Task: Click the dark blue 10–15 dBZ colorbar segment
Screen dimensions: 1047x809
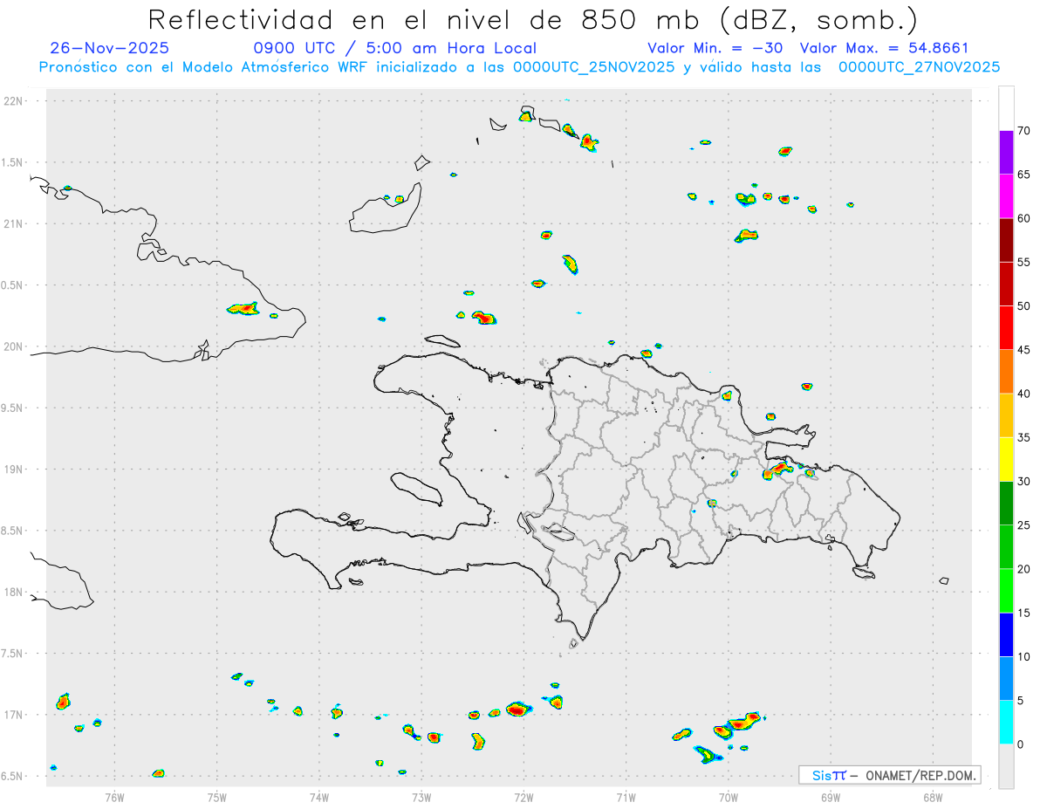Action: click(x=1006, y=635)
